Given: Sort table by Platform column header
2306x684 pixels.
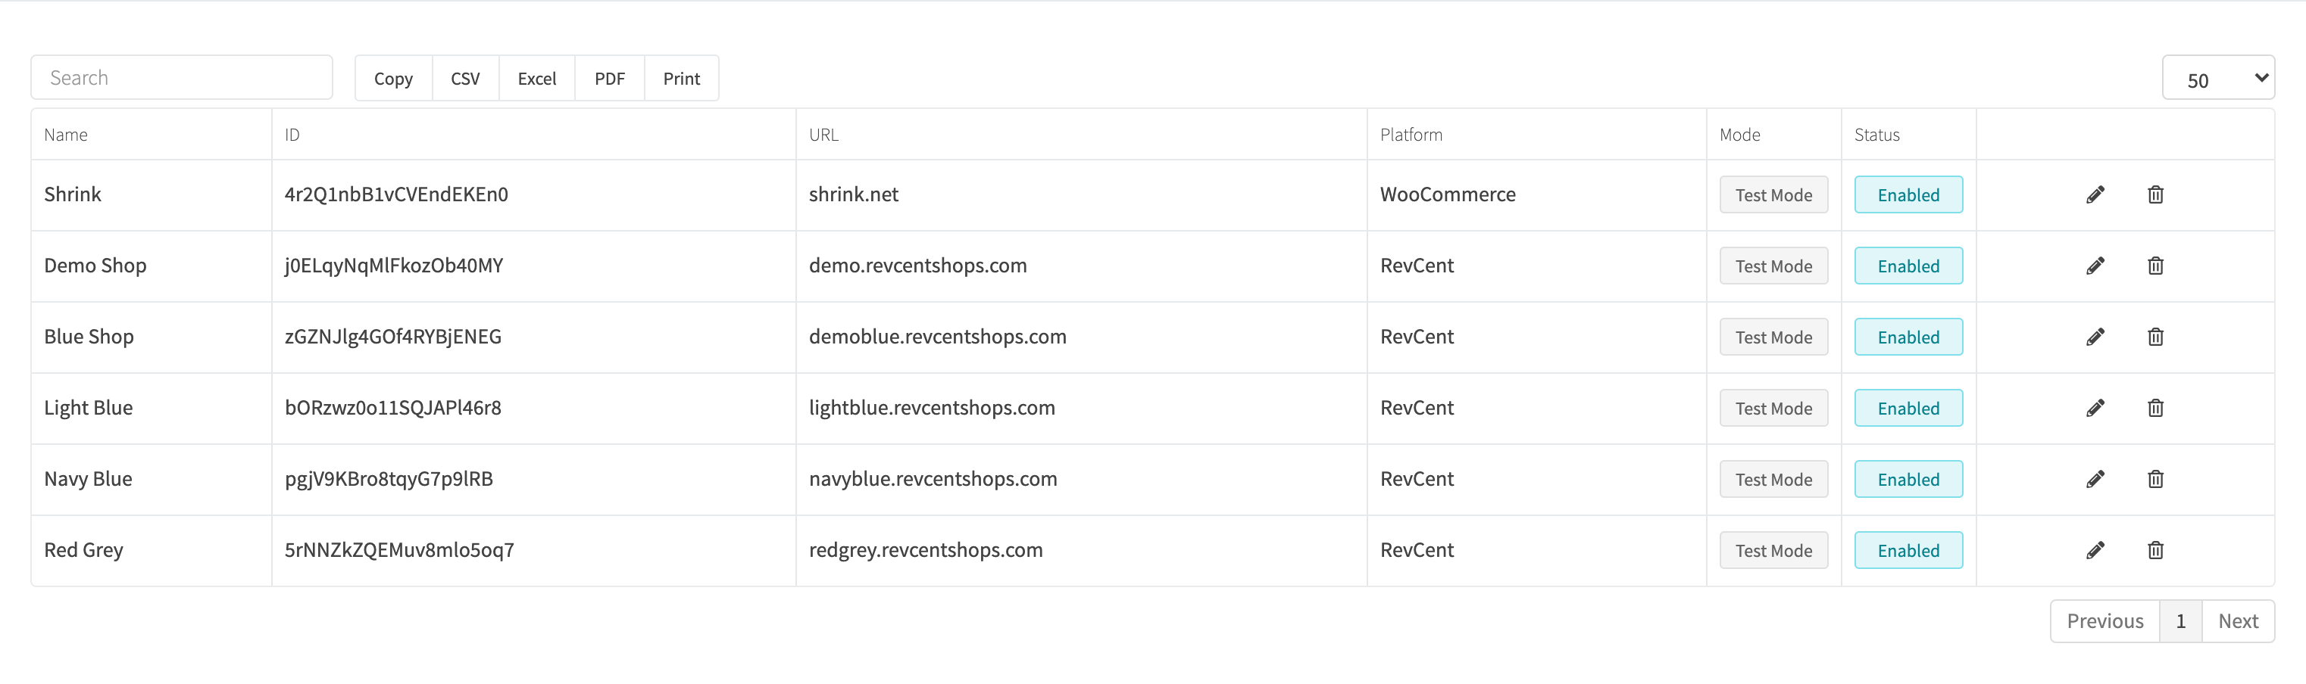Looking at the screenshot, I should [x=1411, y=135].
